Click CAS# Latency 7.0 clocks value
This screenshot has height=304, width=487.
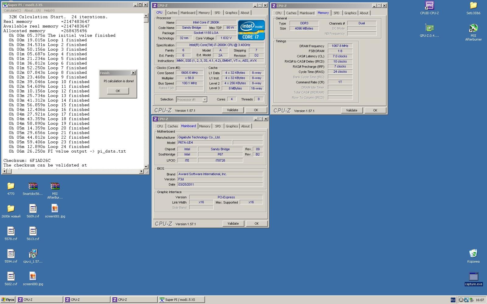point(340,56)
